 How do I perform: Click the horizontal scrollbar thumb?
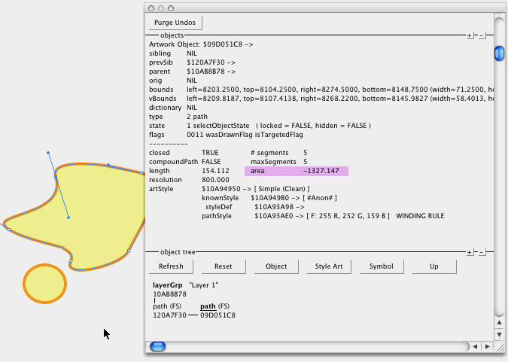(x=158, y=346)
